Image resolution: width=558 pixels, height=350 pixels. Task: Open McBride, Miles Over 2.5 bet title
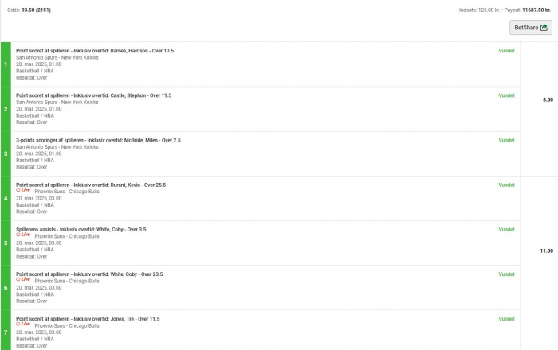click(98, 140)
